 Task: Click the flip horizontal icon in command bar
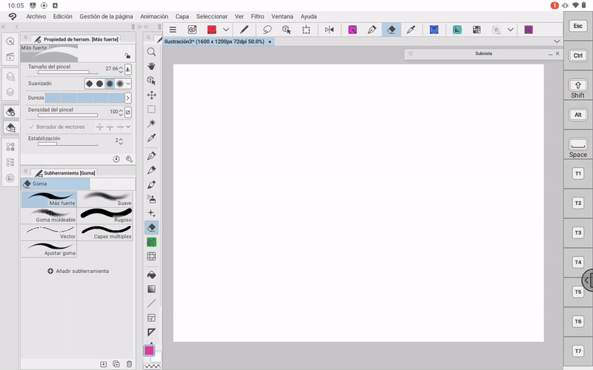coord(329,30)
